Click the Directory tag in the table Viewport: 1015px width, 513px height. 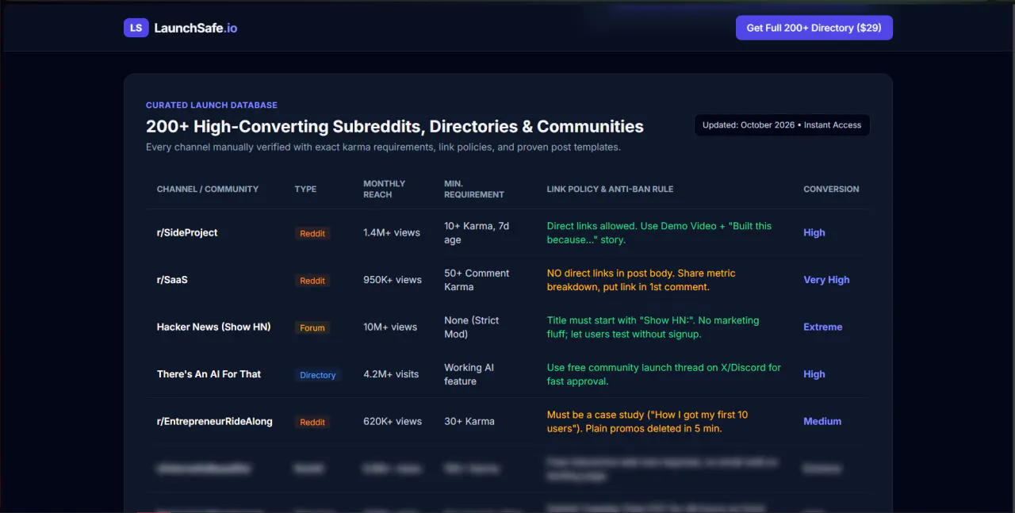pyautogui.click(x=318, y=375)
